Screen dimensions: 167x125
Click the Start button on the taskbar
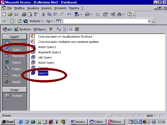coord(8,122)
